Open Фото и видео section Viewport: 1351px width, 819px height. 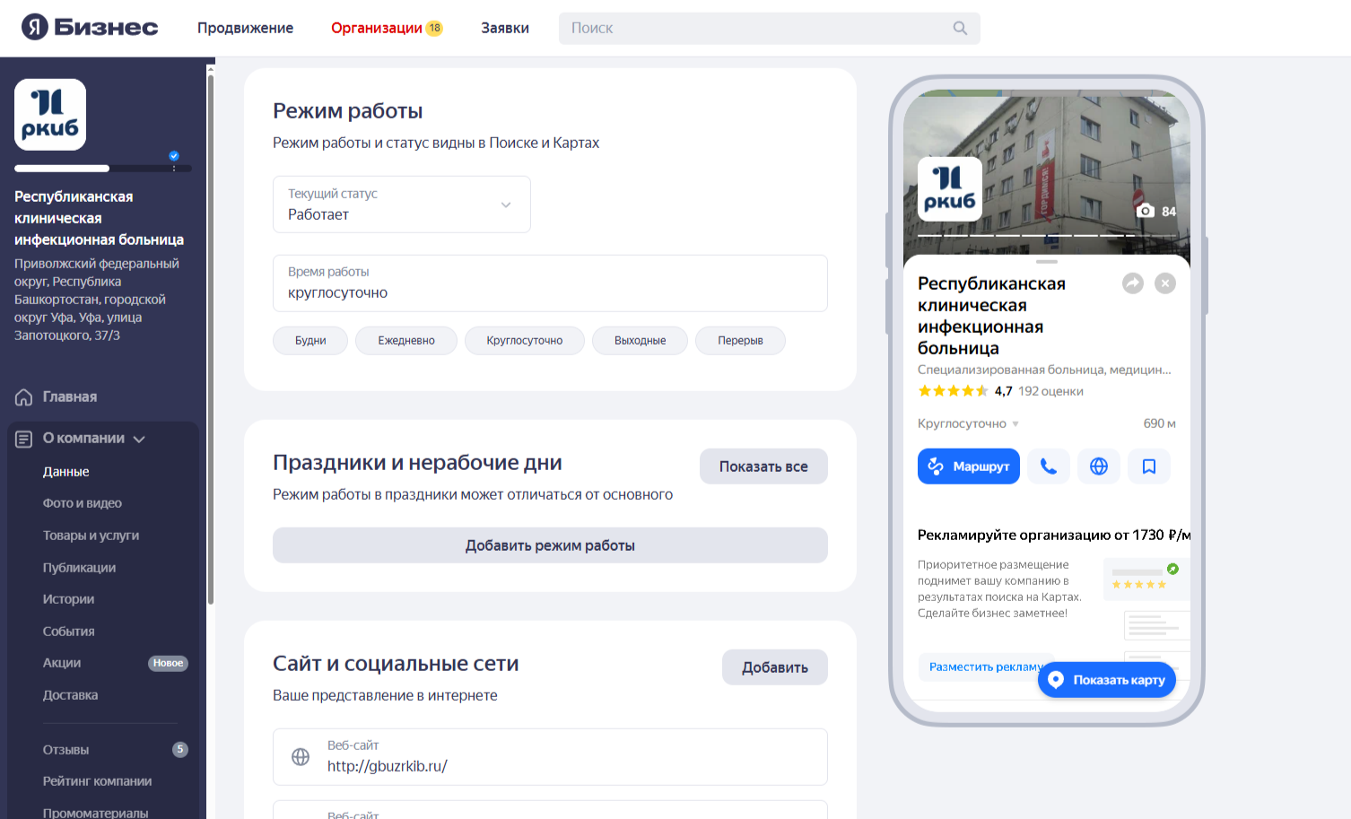(x=83, y=503)
